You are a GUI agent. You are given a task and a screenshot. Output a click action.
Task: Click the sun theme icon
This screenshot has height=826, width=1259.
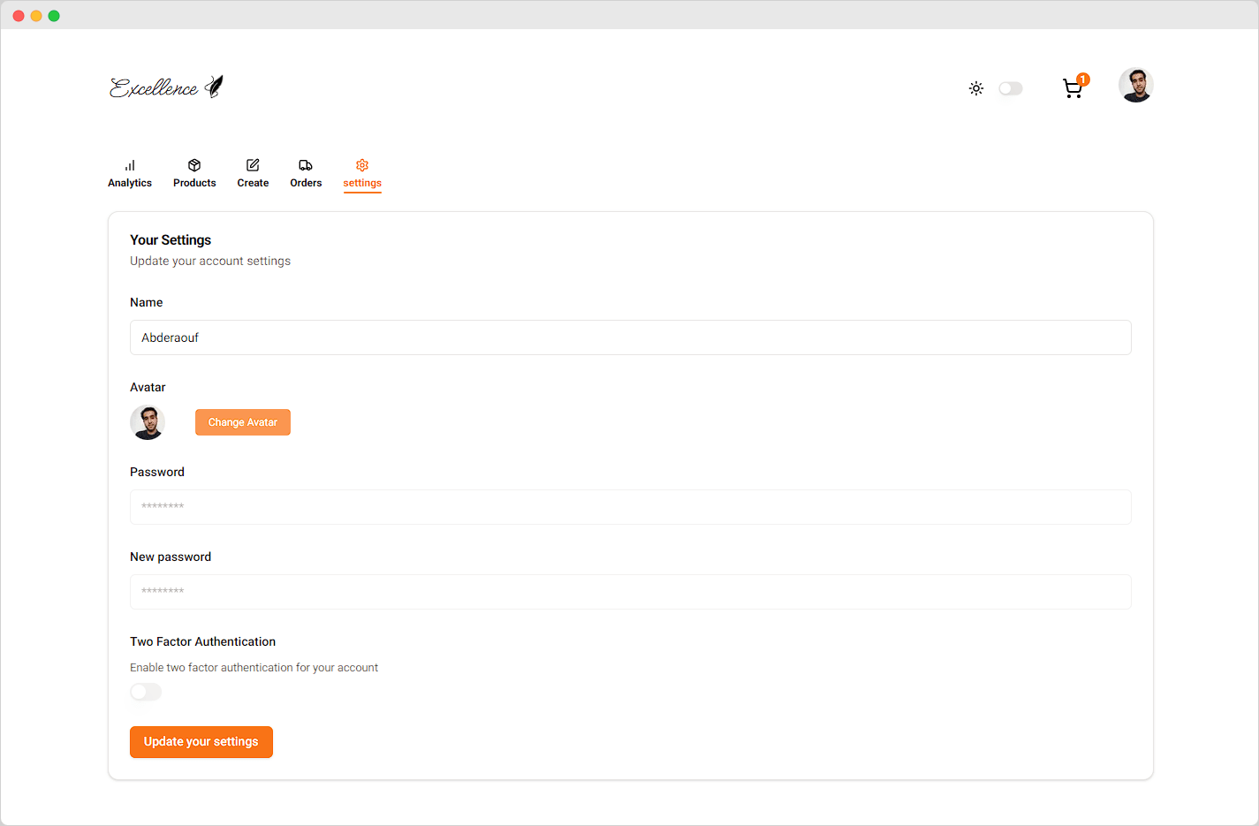pos(976,88)
